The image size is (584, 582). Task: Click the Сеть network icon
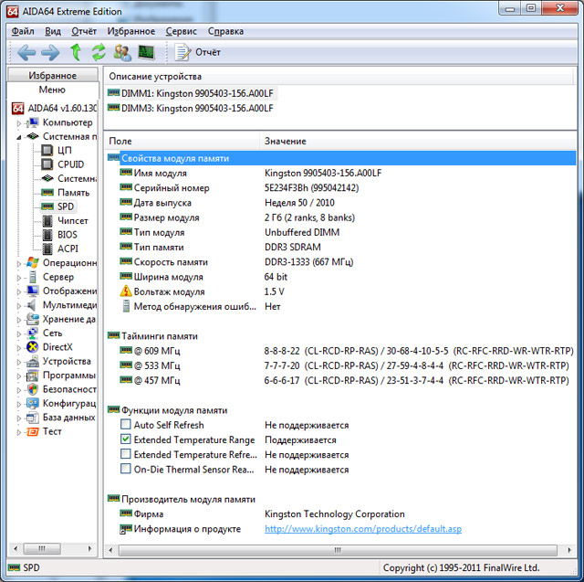click(33, 333)
